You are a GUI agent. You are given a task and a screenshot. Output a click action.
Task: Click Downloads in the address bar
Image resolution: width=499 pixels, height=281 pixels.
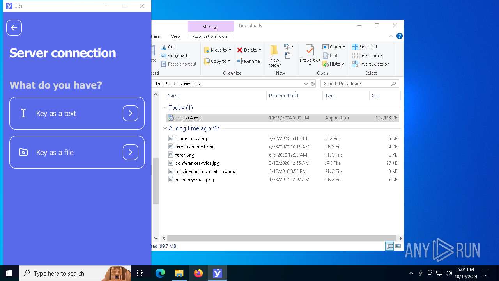point(191,84)
